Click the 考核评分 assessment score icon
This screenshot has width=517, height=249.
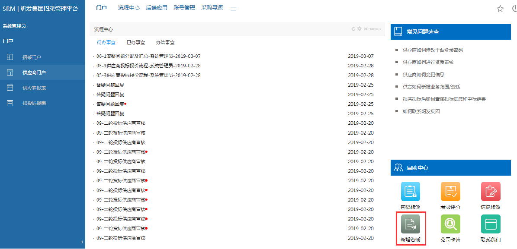point(450,192)
